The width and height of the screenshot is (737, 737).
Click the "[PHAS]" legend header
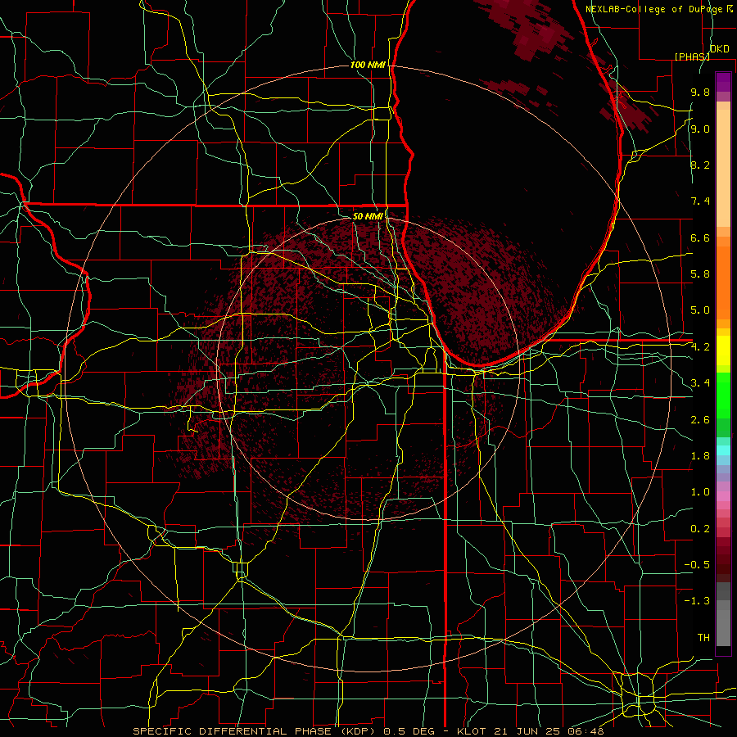click(x=692, y=57)
